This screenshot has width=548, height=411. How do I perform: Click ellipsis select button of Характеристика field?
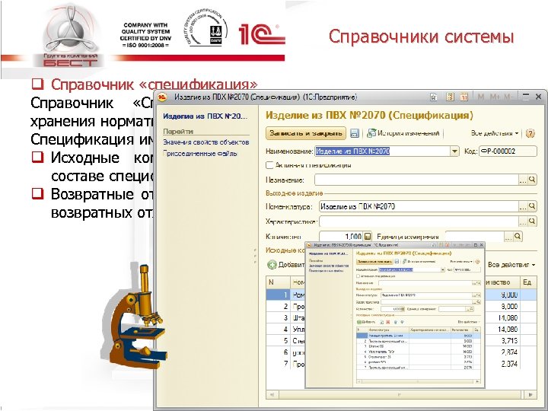point(523,221)
